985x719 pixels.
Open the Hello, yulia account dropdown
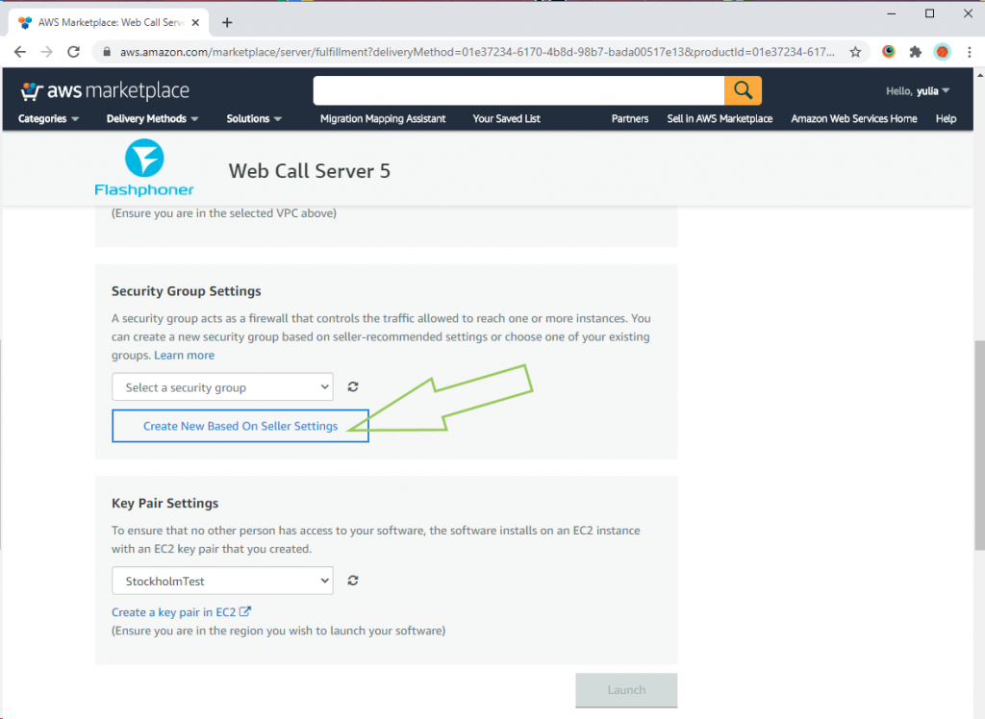[918, 91]
